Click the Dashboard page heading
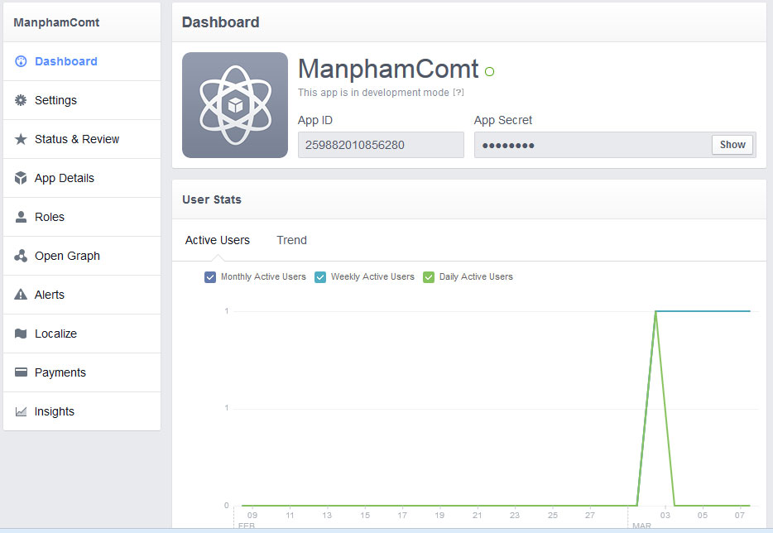This screenshot has height=533, width=773. tap(220, 22)
